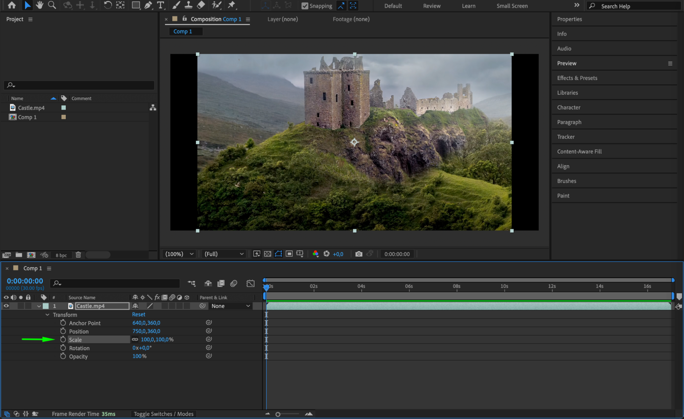This screenshot has height=419, width=684.
Task: Click the Home icon
Action: tap(12, 5)
